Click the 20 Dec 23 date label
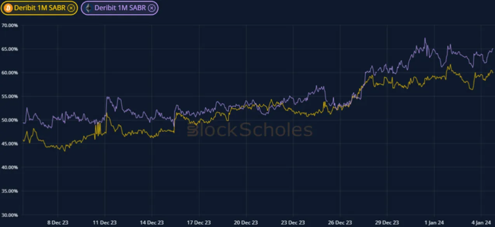 [246, 223]
